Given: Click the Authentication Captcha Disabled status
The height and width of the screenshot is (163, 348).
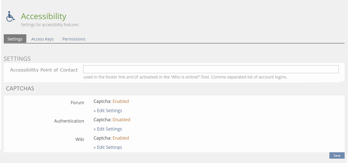Looking at the screenshot, I should (121, 120).
